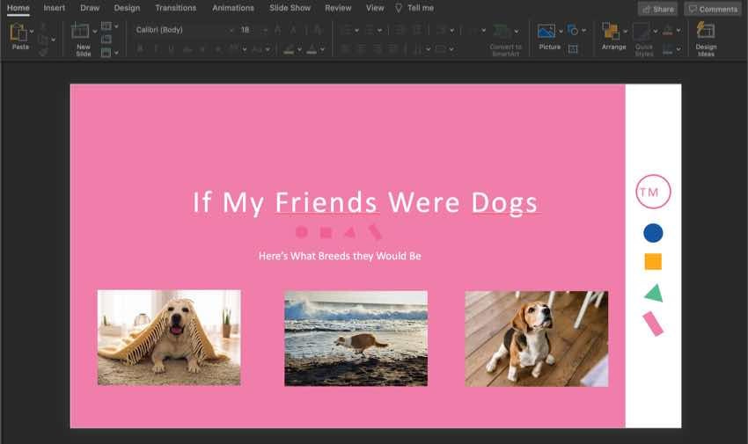Open the Slide Show tab
Screen dimensions: 748x444
pyautogui.click(x=289, y=8)
